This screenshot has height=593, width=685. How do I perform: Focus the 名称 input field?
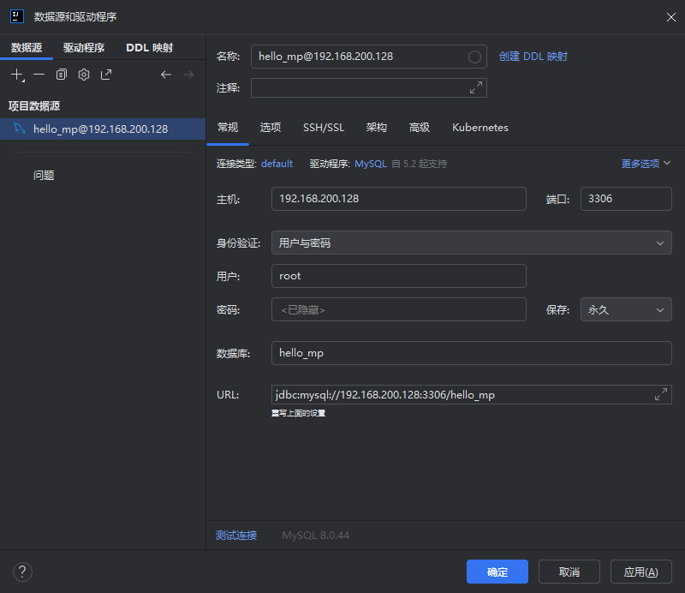tap(369, 57)
